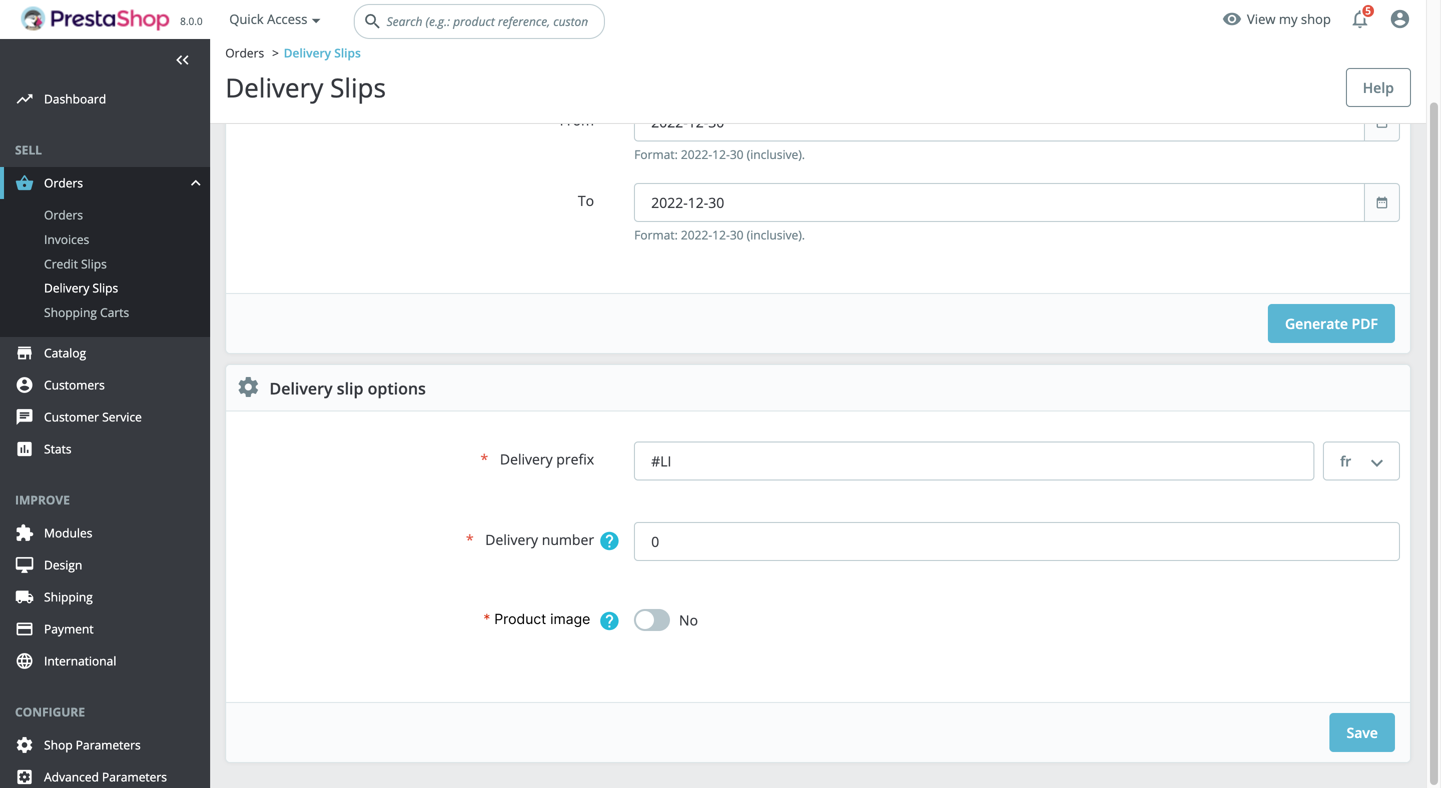
Task: Click the Customer Service chat icon
Action: tap(25, 416)
